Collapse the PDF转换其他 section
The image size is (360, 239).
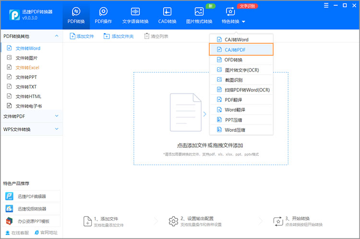(57, 36)
